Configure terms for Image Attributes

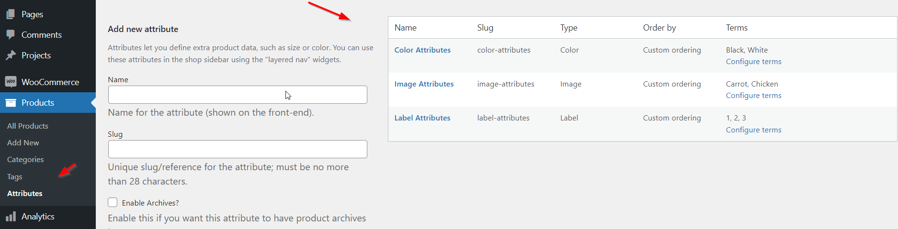[753, 96]
